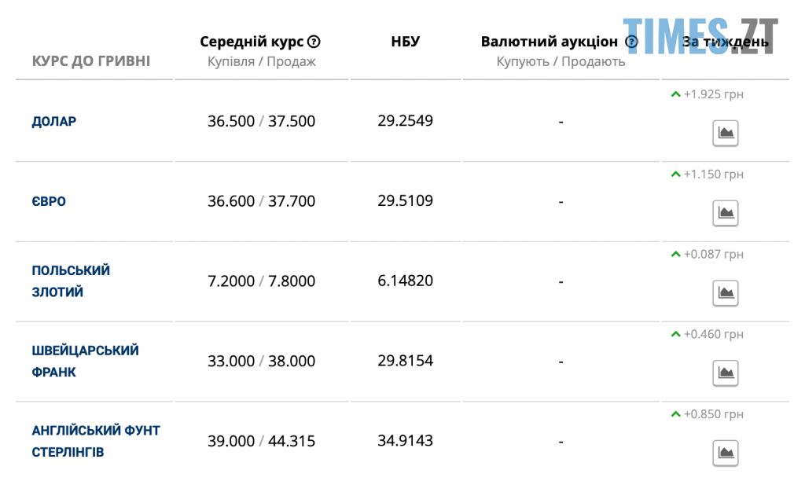Click help icon beside Валютний аукціон
Image resolution: width=805 pixels, height=481 pixels.
(x=631, y=42)
